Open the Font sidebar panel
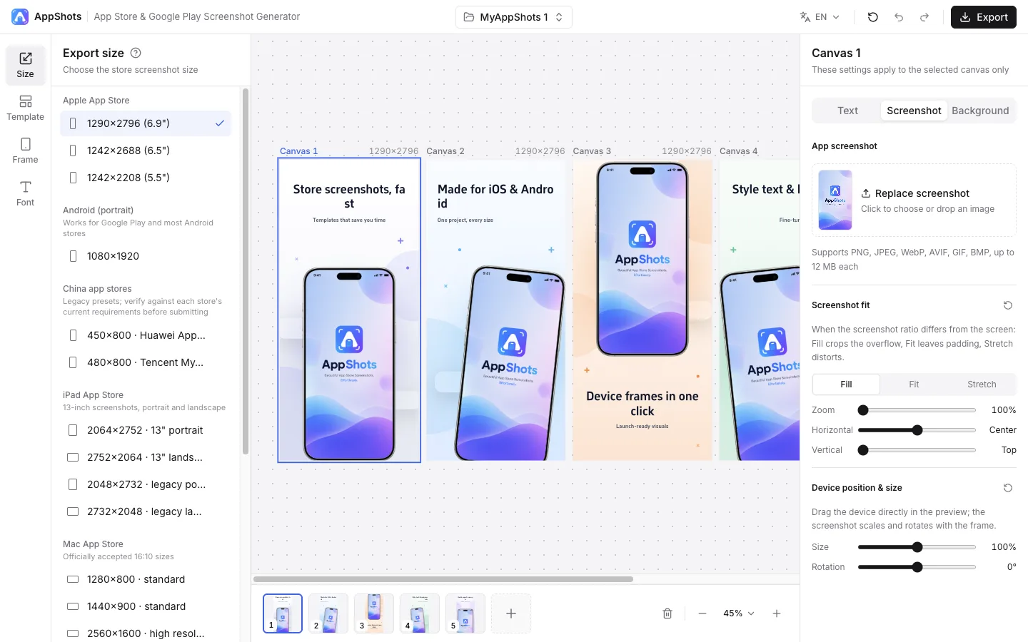This screenshot has width=1028, height=642. (x=26, y=193)
